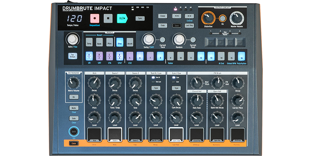The width and height of the screenshot is (311, 156).
Task: Toggle Current Track button next to Random
Action: (x=193, y=40)
